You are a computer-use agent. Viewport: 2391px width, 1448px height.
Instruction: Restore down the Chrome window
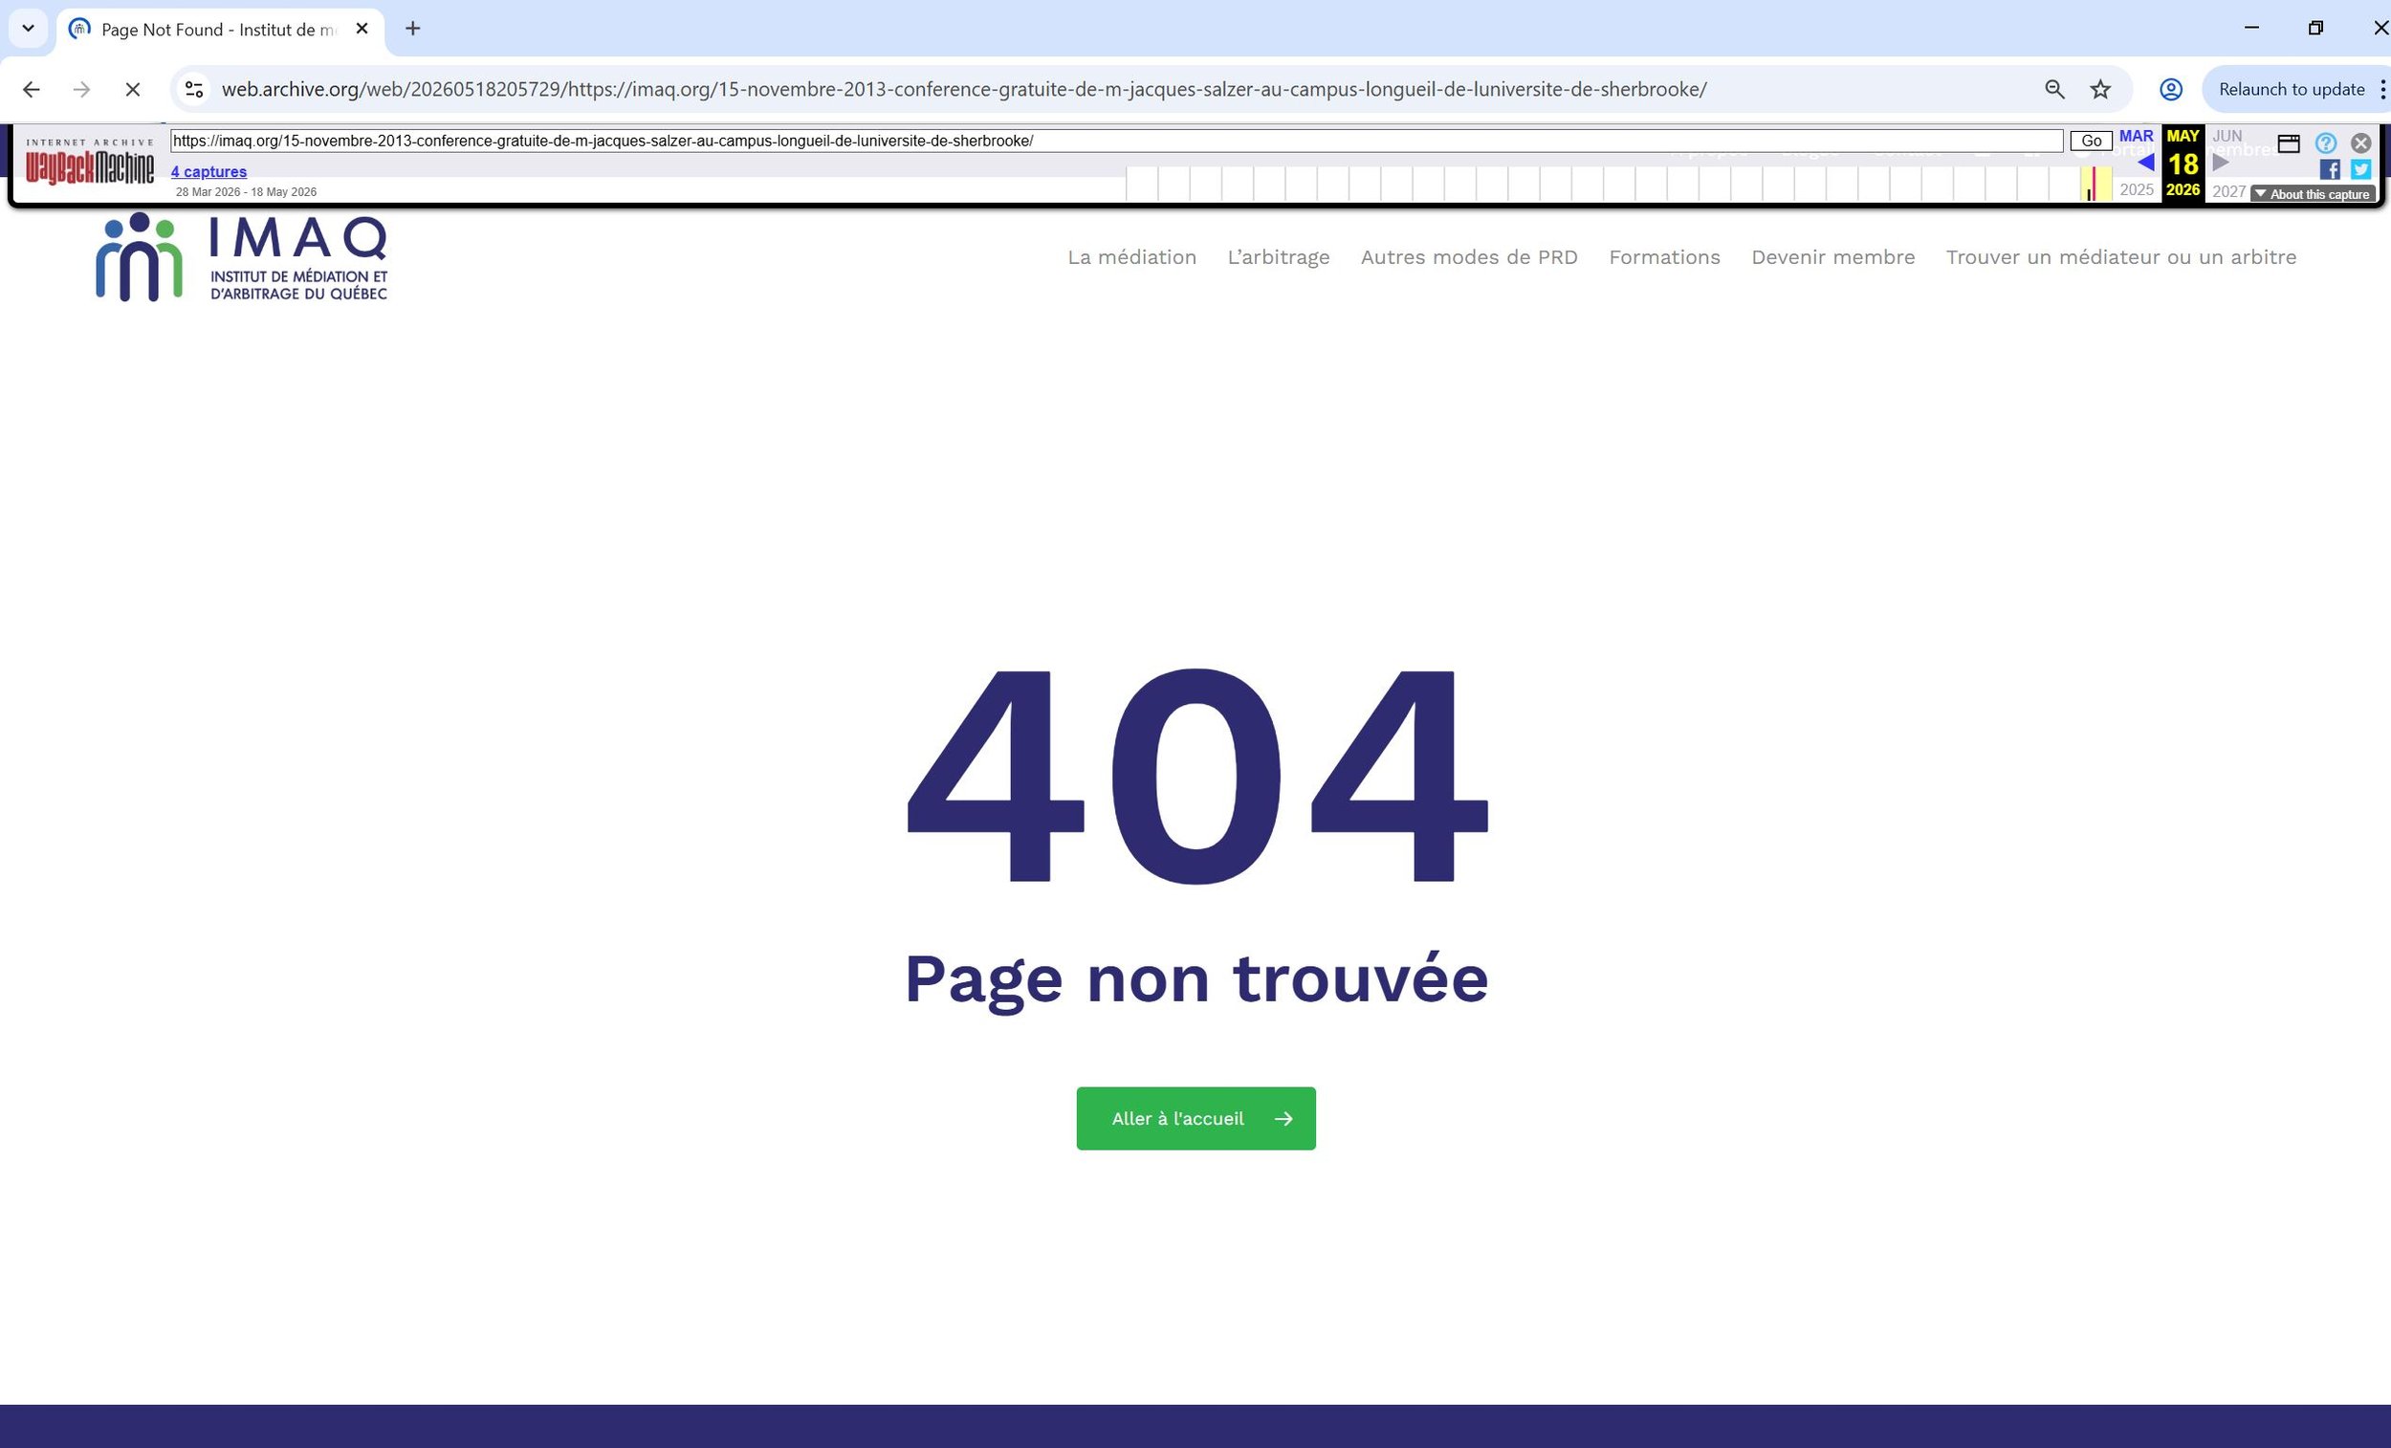(2315, 28)
